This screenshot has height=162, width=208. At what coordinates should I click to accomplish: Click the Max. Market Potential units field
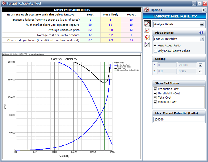[x=178, y=119]
